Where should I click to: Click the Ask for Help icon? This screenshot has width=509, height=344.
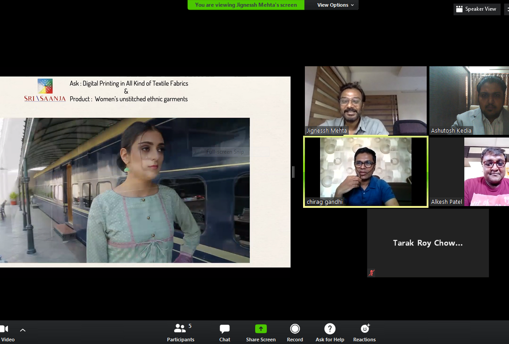point(330,329)
